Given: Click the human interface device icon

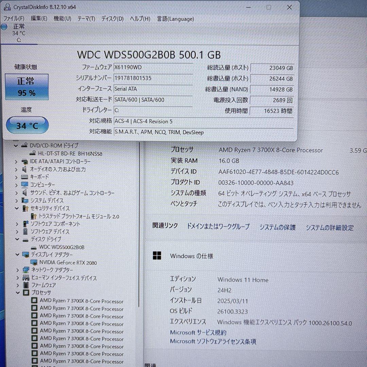Looking at the screenshot, I should pos(26,278).
